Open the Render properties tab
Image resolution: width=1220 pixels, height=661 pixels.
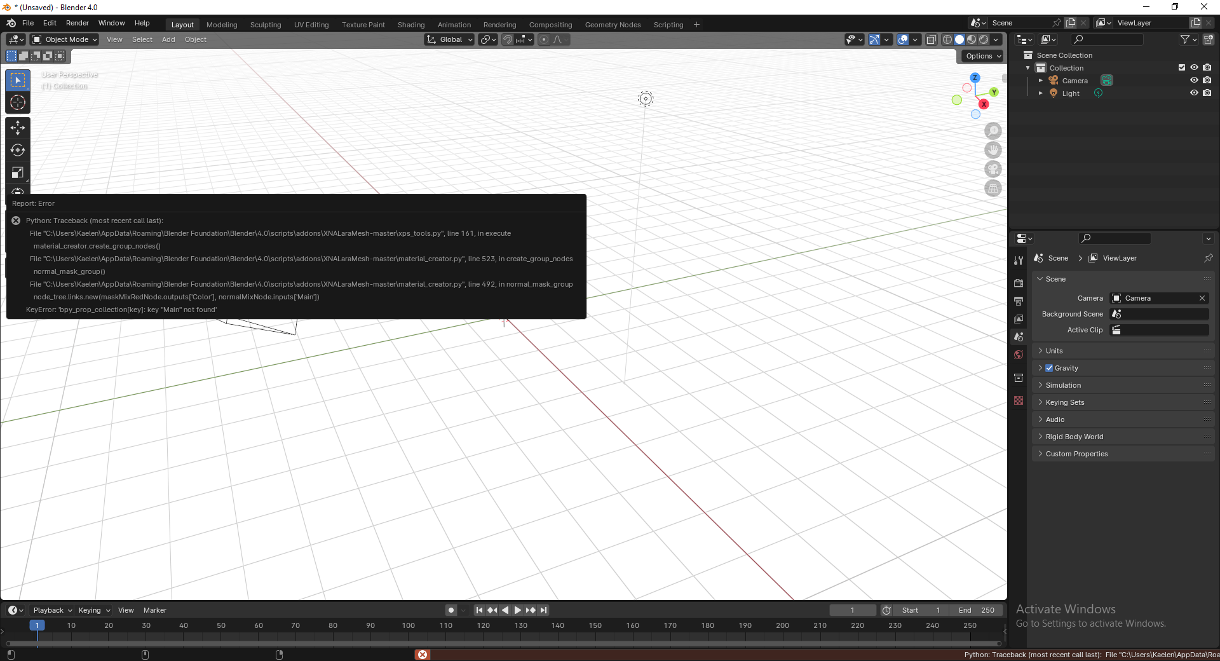(1018, 283)
